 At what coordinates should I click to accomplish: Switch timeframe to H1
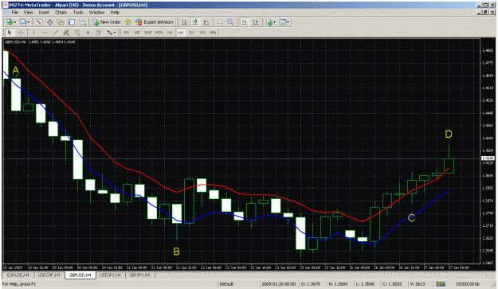pyautogui.click(x=170, y=33)
